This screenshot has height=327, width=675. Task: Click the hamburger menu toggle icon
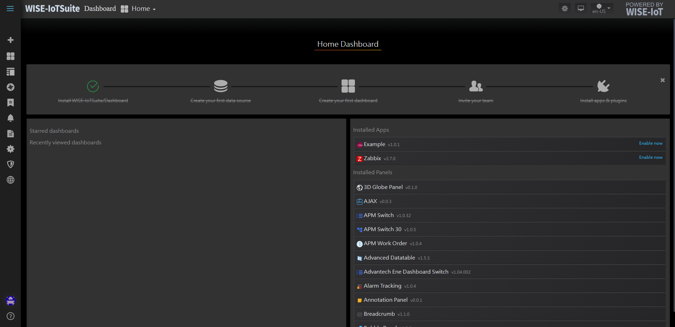point(10,9)
